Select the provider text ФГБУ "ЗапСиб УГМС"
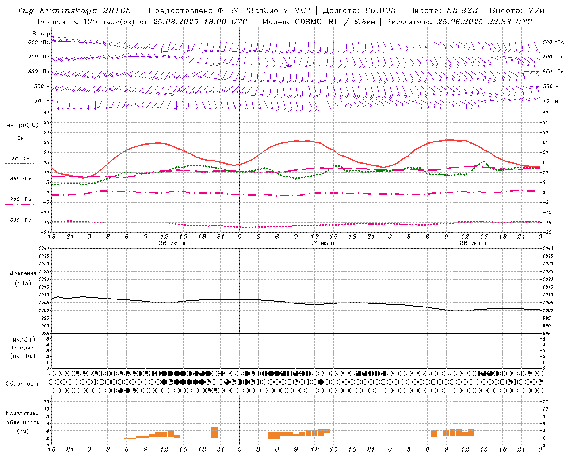The height and width of the screenshot is (453, 566). tap(264, 11)
